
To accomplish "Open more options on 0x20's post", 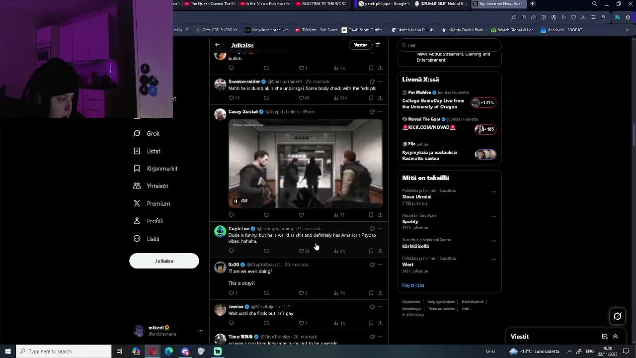I will [380, 265].
